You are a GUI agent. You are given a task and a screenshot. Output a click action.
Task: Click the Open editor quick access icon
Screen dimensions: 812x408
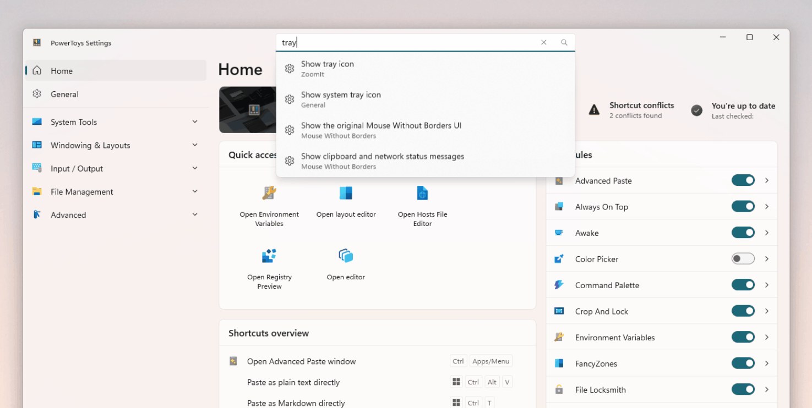(346, 256)
